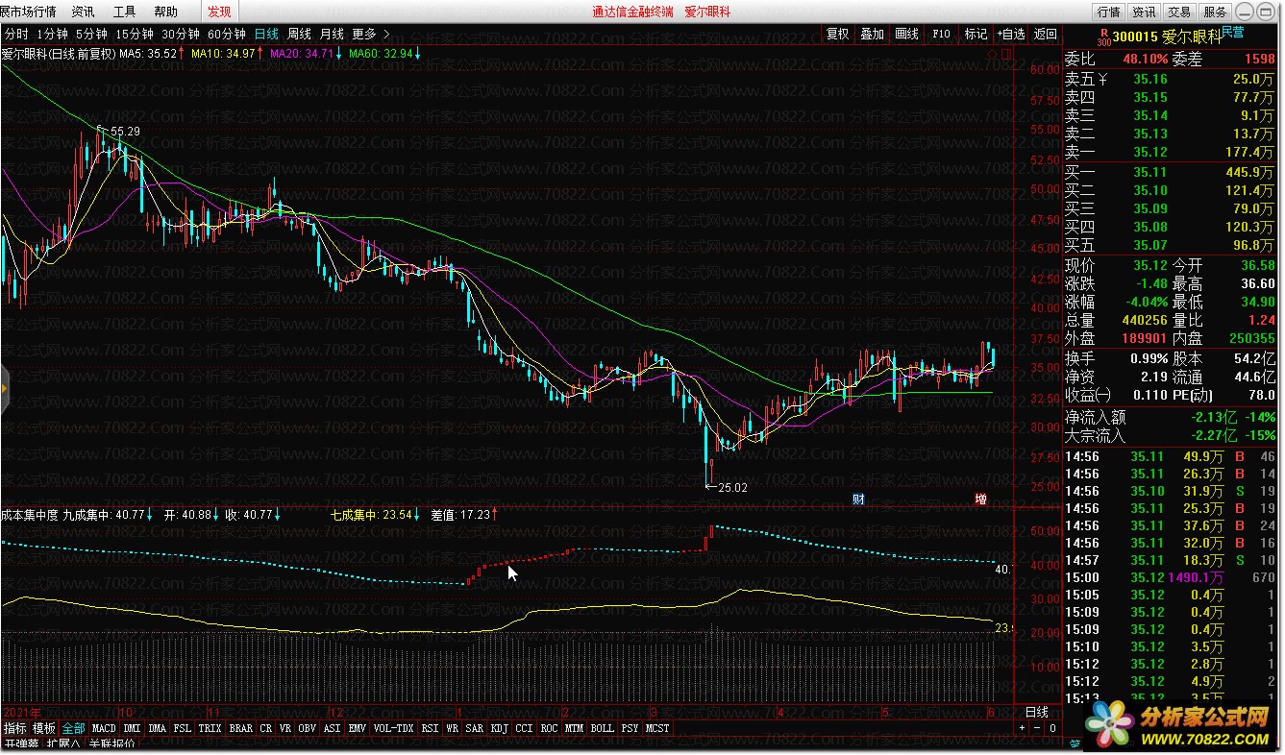This screenshot has width=1285, height=755.
Task: Select the DMI indicator tab
Action: point(132,728)
